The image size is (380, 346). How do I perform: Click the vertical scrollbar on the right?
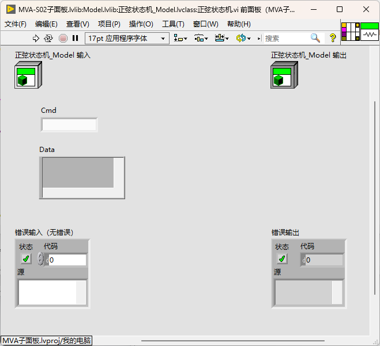[x=375, y=197]
